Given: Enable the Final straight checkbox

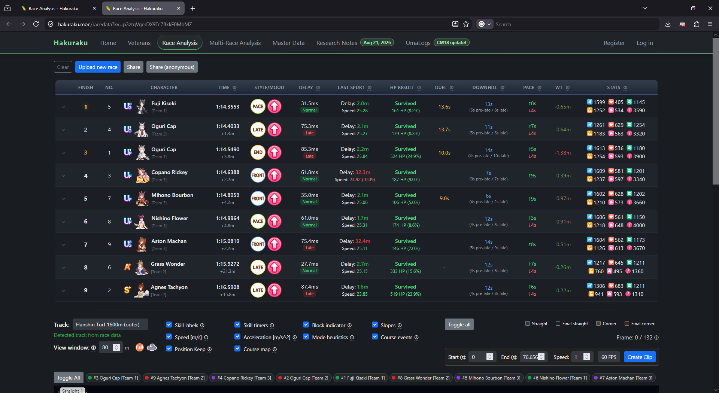Looking at the screenshot, I should pos(558,323).
